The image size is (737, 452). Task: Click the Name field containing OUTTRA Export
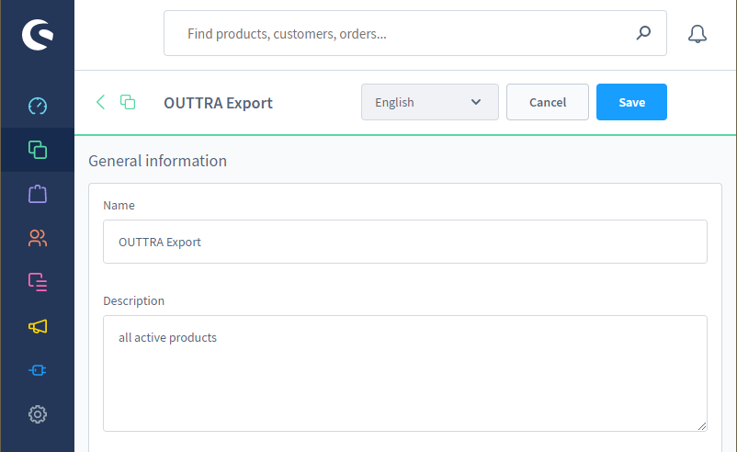(405, 242)
